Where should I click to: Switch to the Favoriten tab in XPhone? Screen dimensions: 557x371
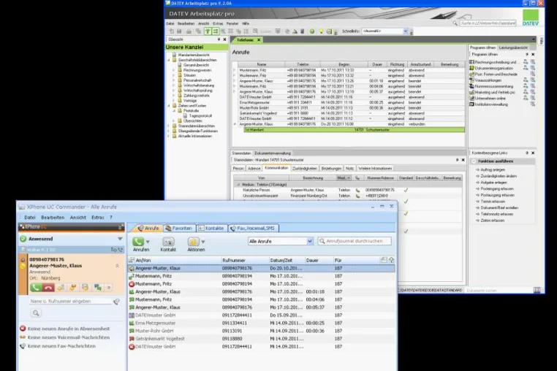tap(178, 229)
